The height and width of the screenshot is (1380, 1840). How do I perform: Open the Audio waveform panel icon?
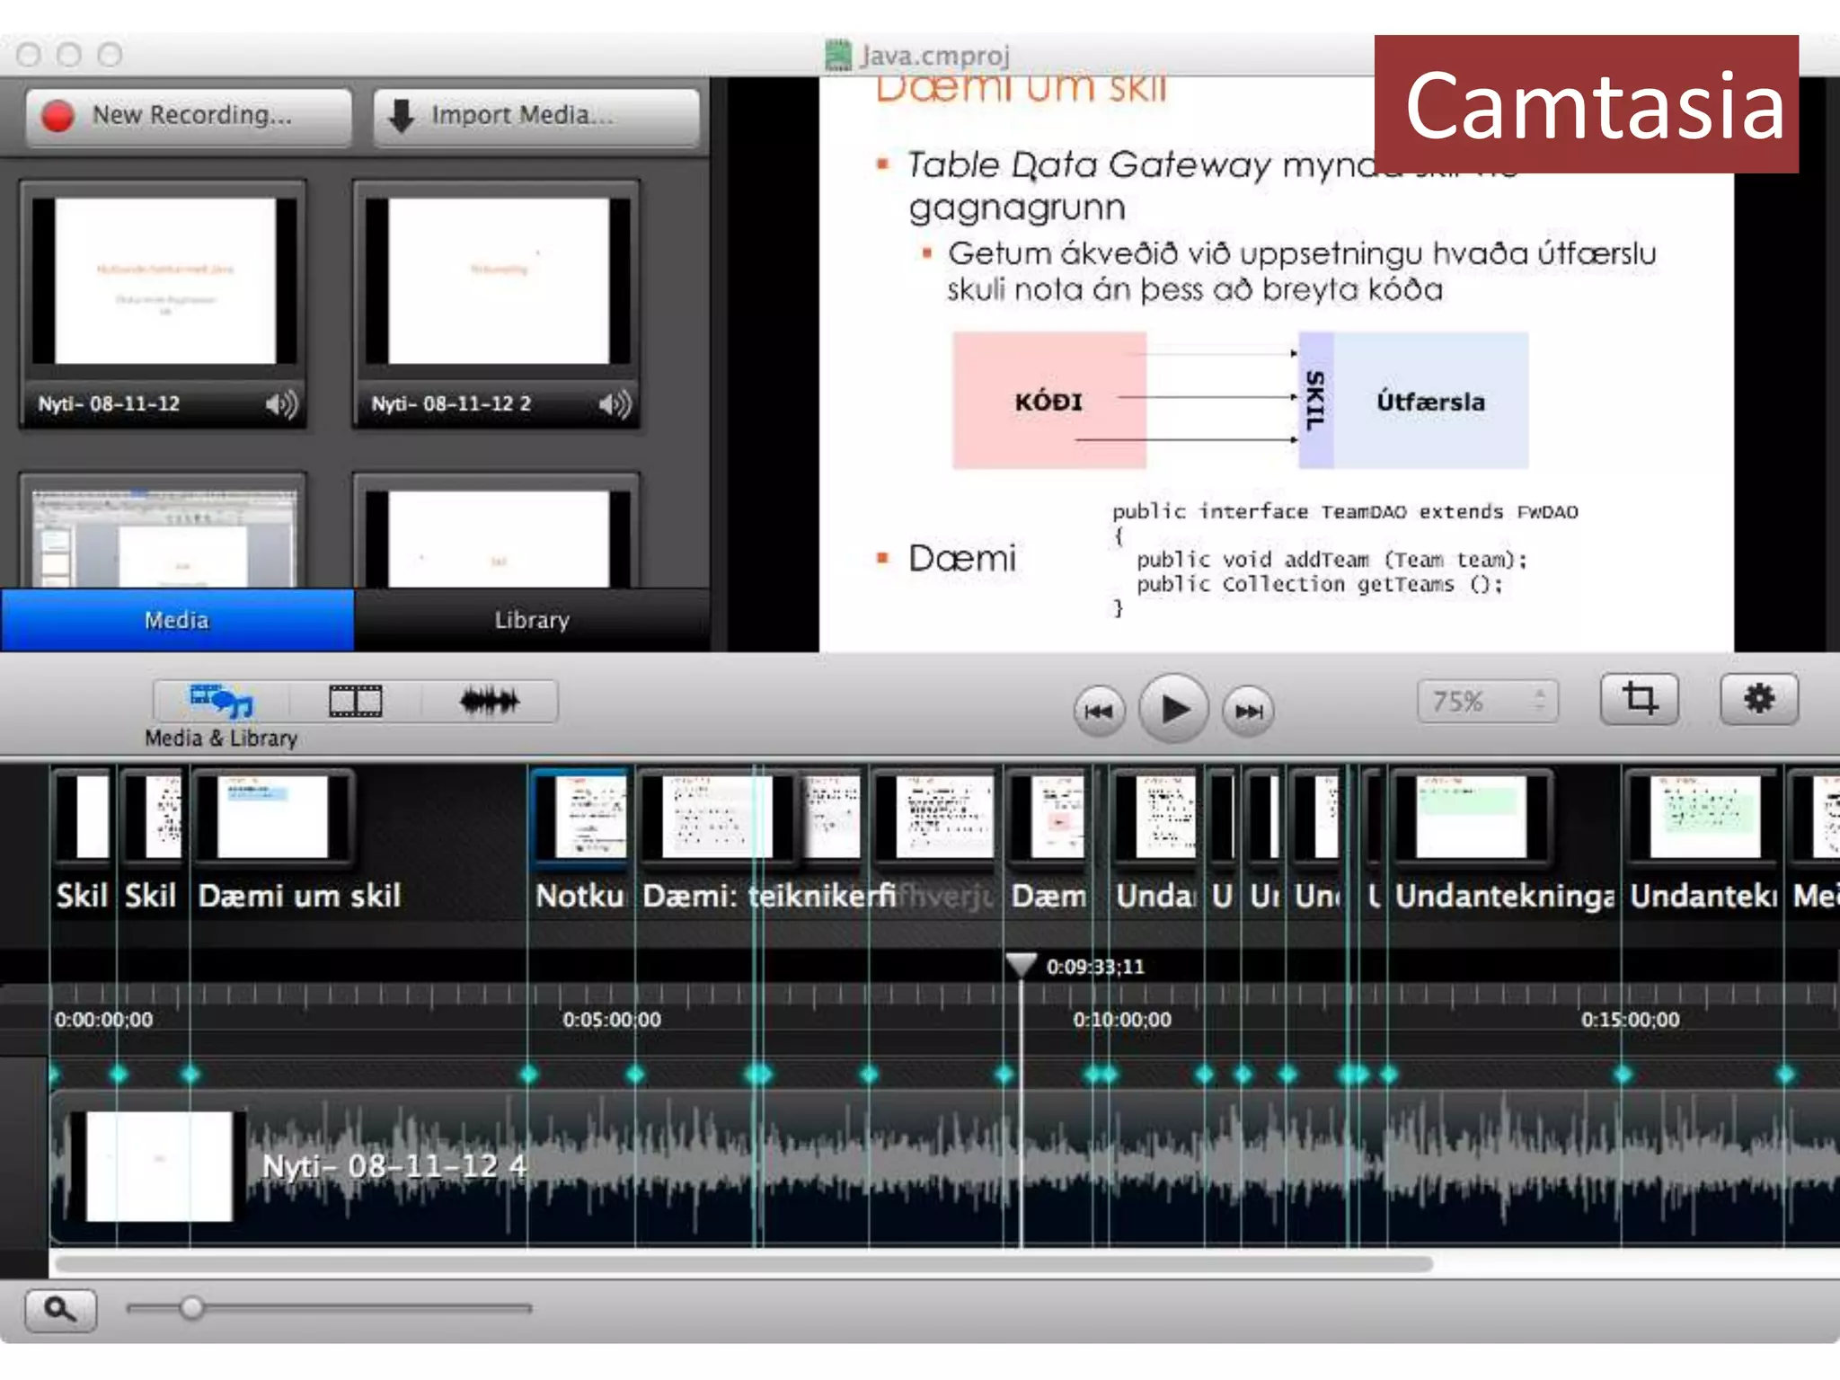(x=490, y=702)
